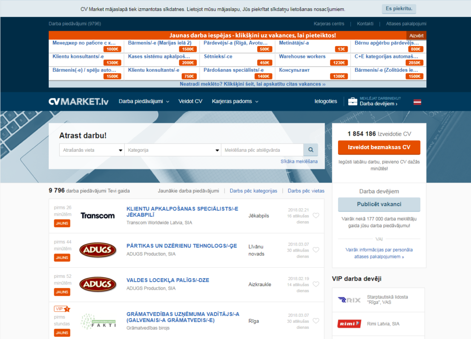
Task: Switch to Darbs pēc vietas tab
Action: pyautogui.click(x=306, y=191)
